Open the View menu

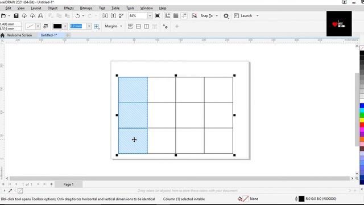point(21,8)
